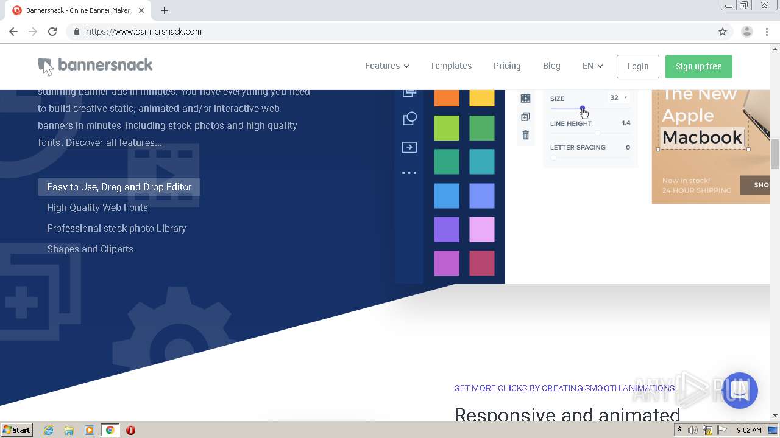
Task: Click the 9:02 AM taskbar clock
Action: [x=749, y=430]
